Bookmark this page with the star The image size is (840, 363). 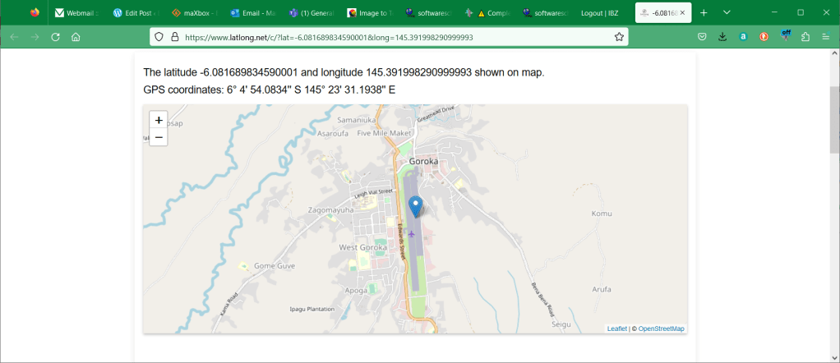[x=619, y=37]
